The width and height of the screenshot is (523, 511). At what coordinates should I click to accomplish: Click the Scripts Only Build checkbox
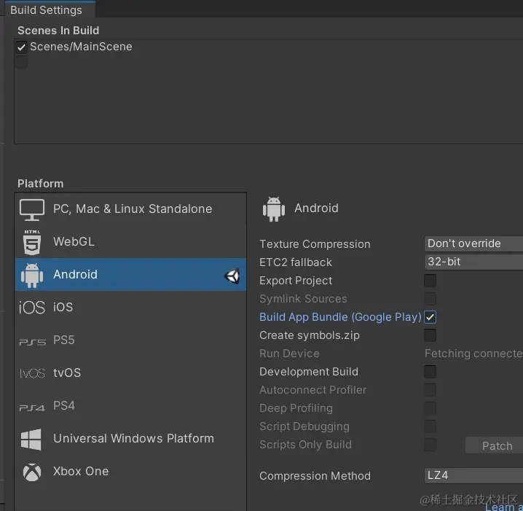pyautogui.click(x=430, y=445)
